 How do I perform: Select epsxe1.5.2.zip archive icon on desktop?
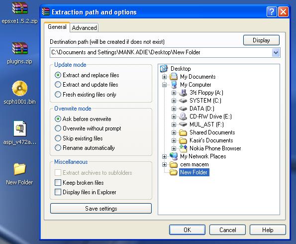click(x=20, y=7)
